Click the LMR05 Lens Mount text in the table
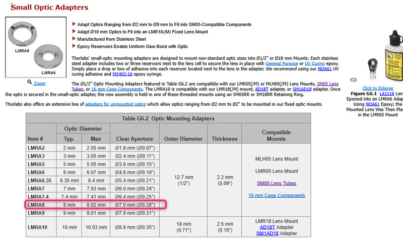The image size is (403, 240). coord(277,171)
